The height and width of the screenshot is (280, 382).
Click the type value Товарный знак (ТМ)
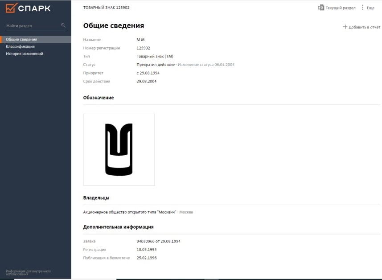point(155,56)
